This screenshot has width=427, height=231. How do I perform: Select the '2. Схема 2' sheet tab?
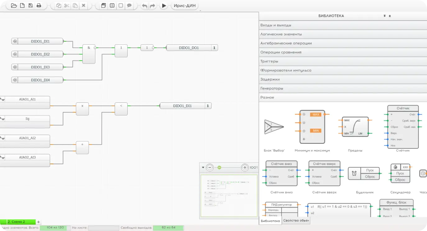pyautogui.click(x=21, y=222)
